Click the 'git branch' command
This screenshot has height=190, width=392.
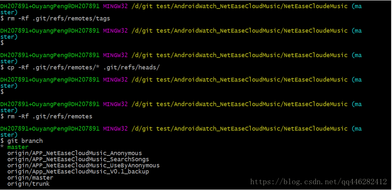point(25,141)
